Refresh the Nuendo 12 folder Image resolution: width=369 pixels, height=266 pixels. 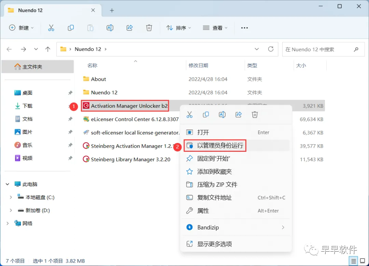click(x=271, y=49)
